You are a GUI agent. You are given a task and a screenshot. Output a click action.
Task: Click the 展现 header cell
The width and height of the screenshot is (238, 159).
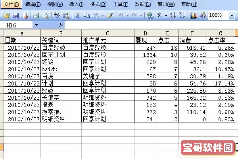click(146, 40)
